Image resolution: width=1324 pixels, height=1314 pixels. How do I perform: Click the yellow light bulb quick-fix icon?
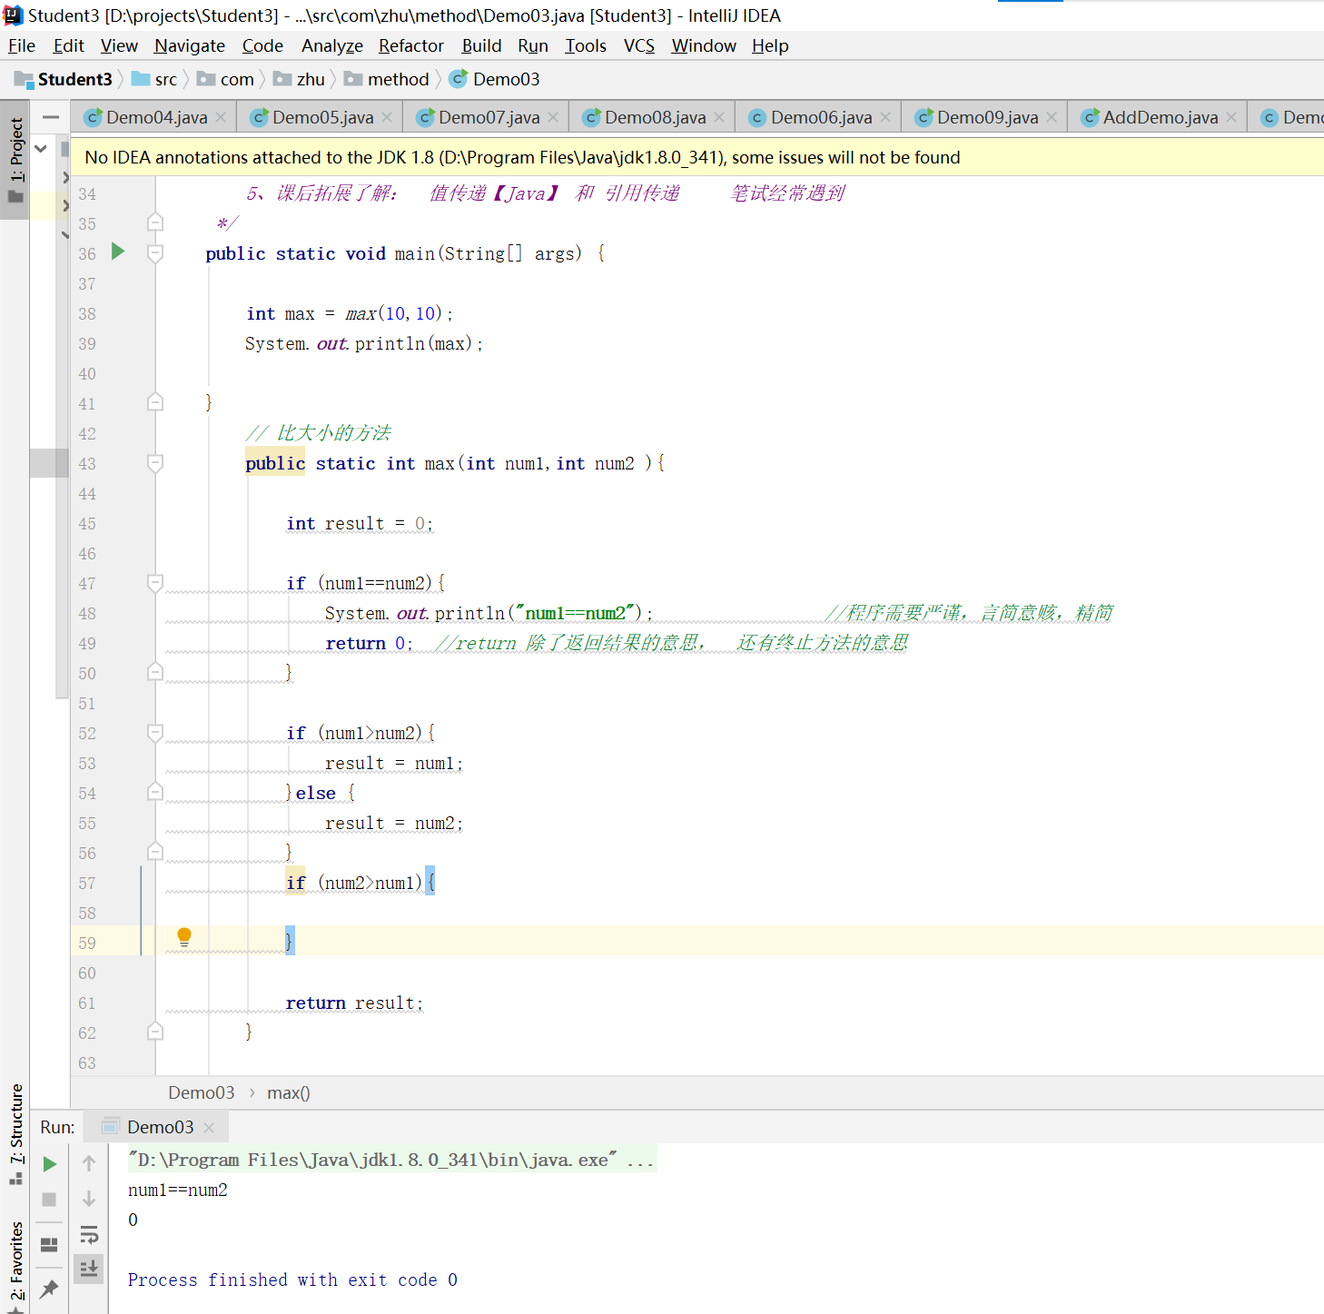[184, 937]
